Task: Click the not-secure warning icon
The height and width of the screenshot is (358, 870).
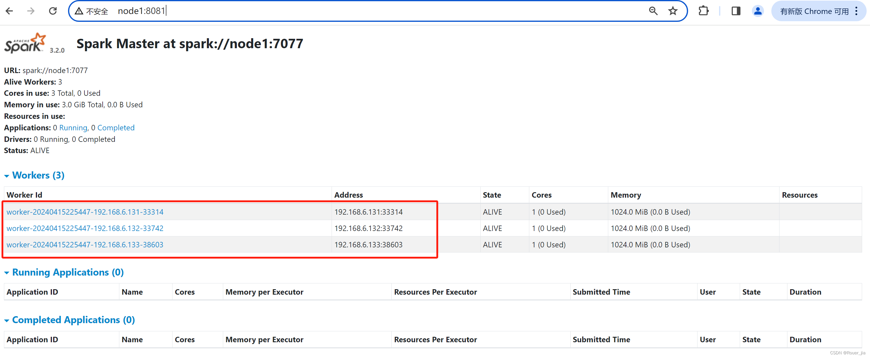Action: click(79, 11)
